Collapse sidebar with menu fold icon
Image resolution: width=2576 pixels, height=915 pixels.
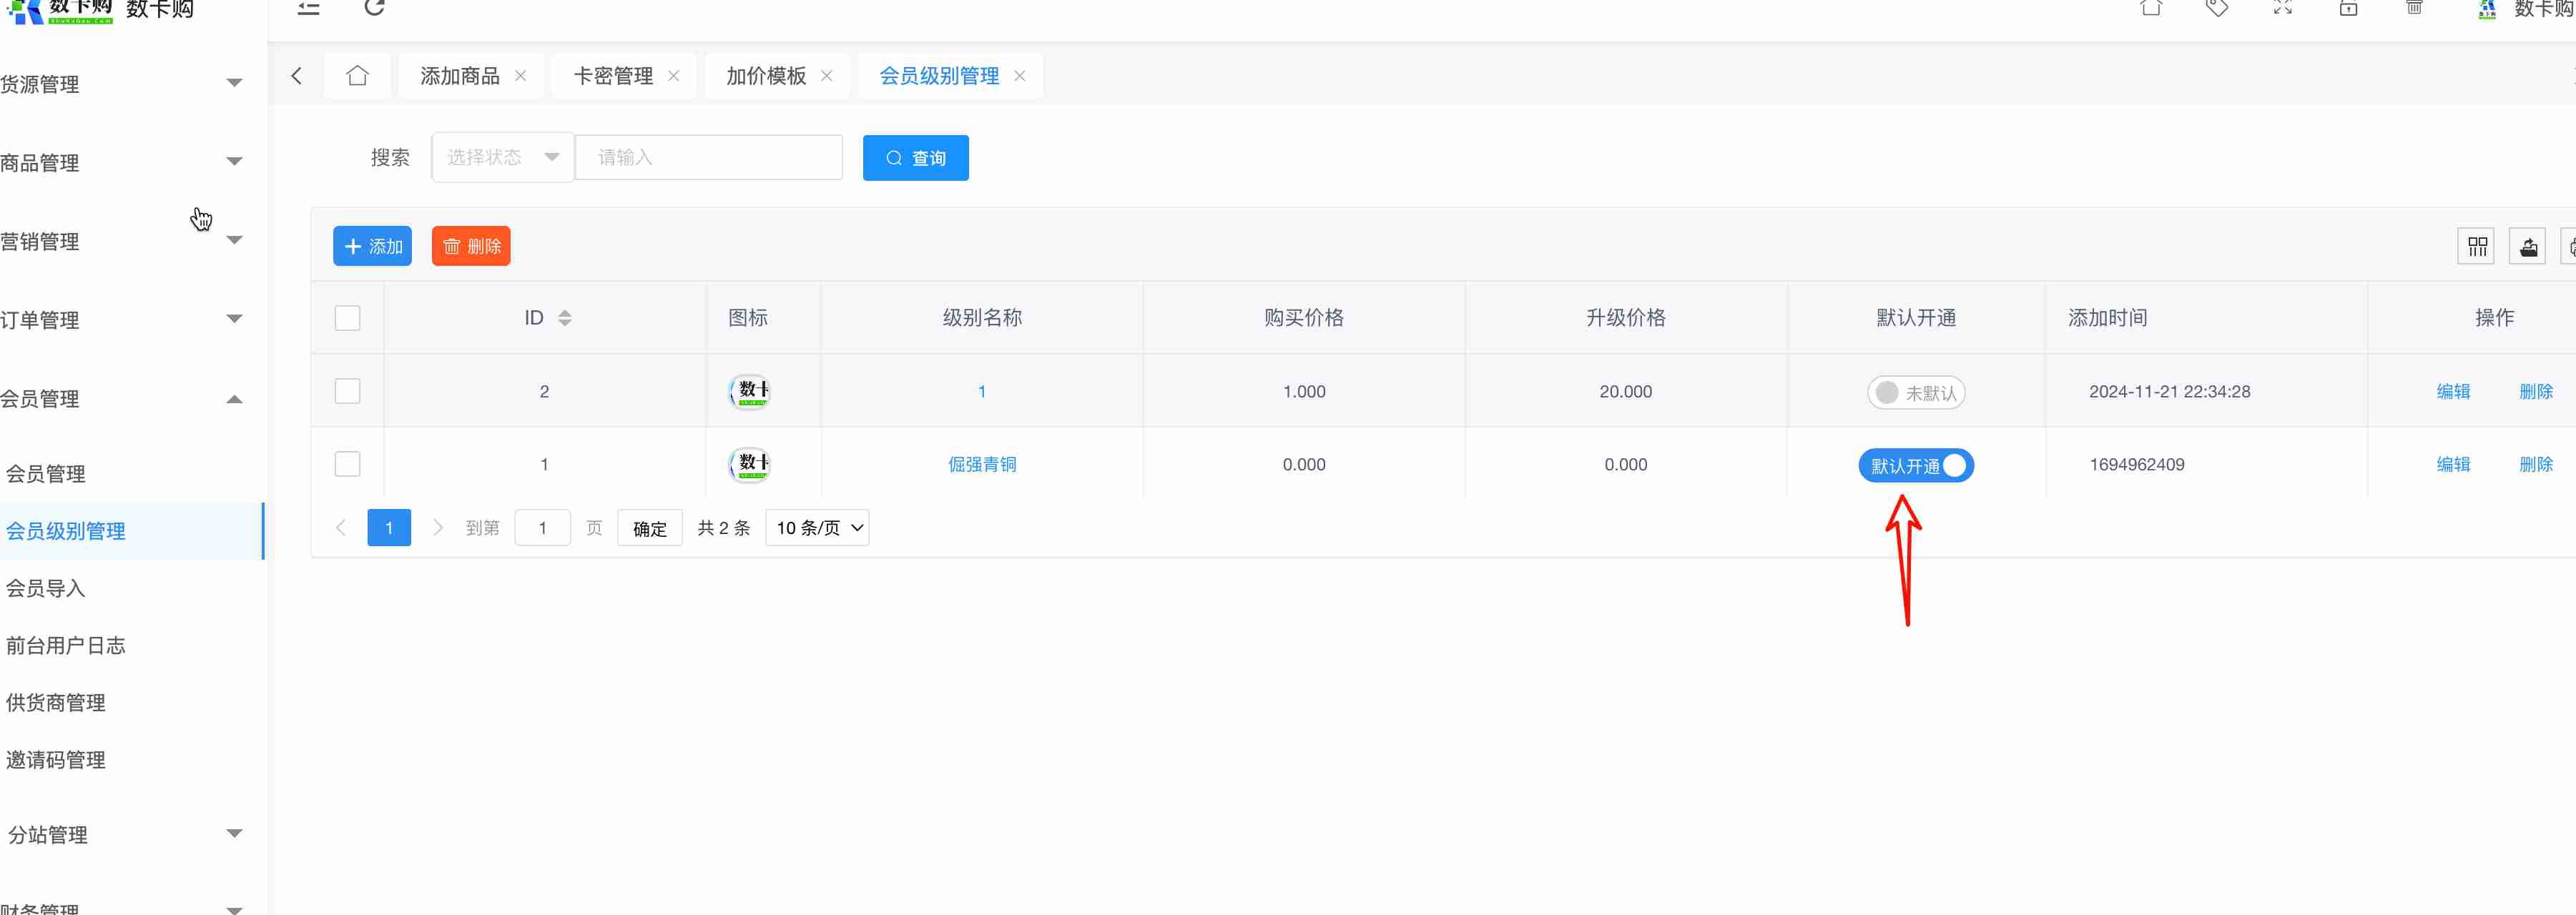[308, 8]
